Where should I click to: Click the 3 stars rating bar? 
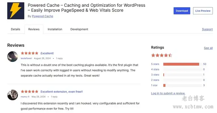tap(181, 75)
